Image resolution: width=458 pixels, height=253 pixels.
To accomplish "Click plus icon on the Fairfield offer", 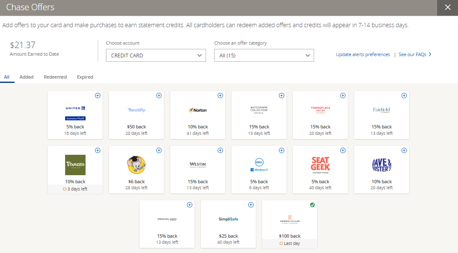I will pos(404,96).
